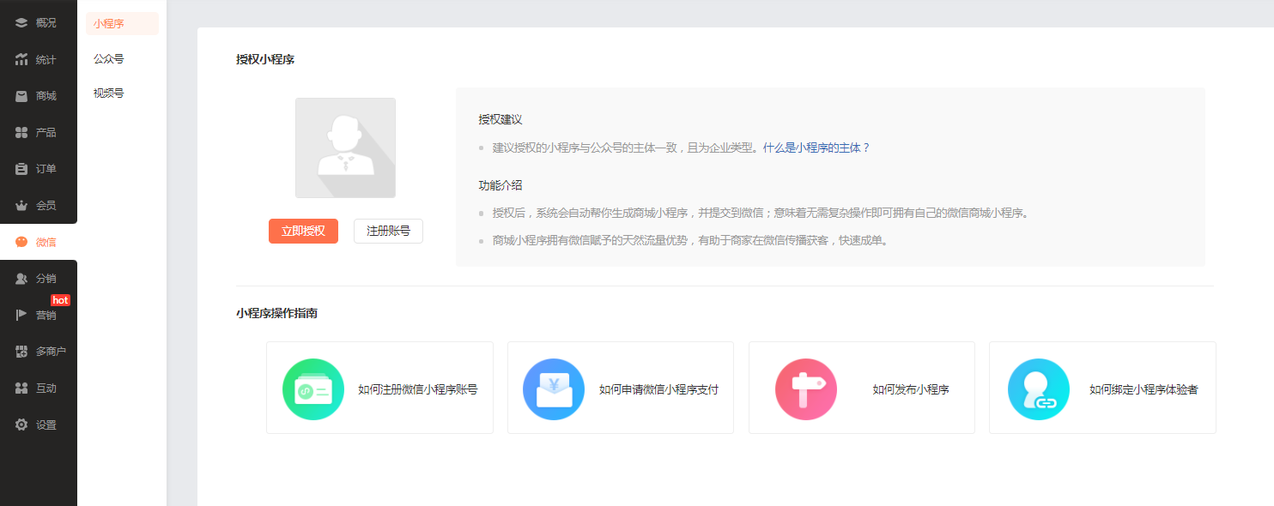The width and height of the screenshot is (1274, 506).
Task: Select the 微信 menu item
Action: click(x=39, y=242)
